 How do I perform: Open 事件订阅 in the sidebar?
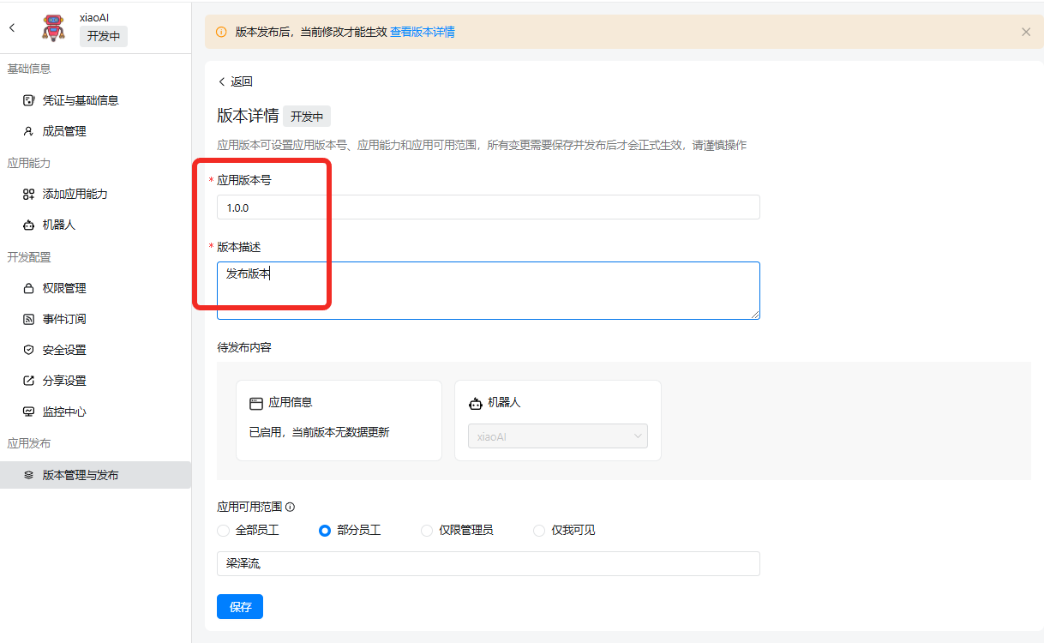click(64, 319)
